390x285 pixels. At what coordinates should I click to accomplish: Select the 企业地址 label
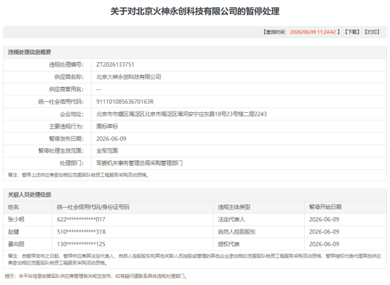[x=71, y=114]
